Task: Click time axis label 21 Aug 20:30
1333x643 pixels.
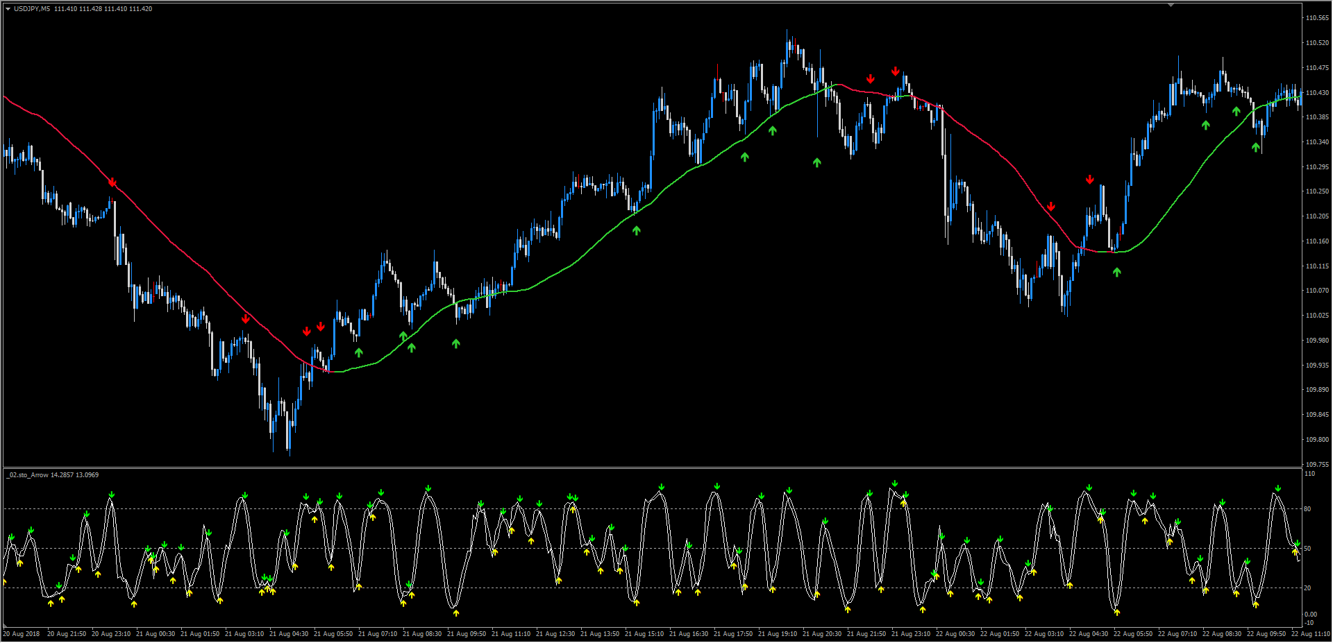Action: [822, 634]
